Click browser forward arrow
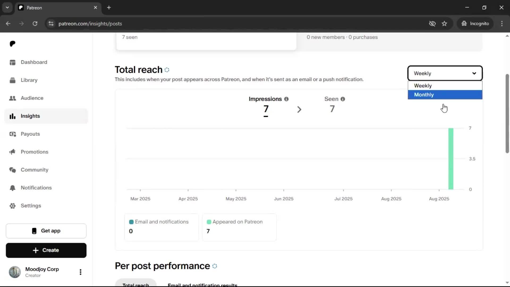This screenshot has width=510, height=287. pos(21,24)
